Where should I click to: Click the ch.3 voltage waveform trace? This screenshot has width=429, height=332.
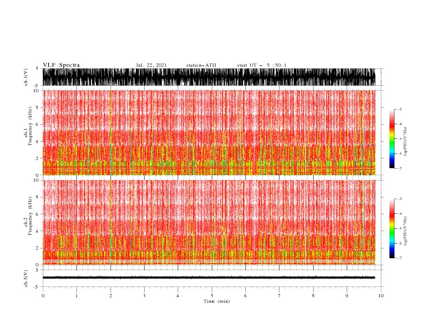point(209,278)
